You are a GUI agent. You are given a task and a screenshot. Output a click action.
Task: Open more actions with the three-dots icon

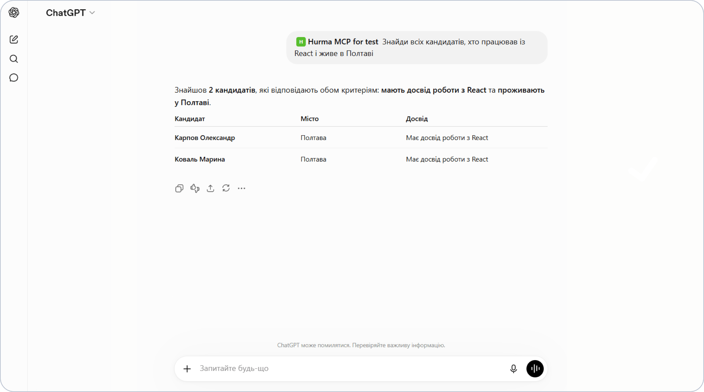click(242, 188)
